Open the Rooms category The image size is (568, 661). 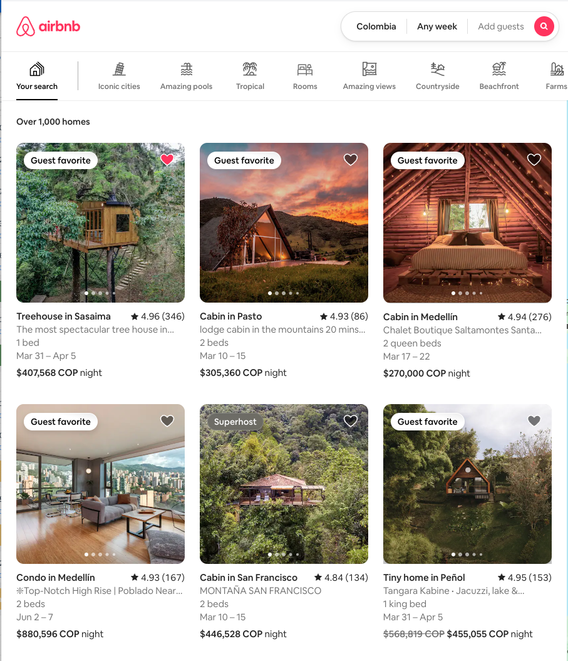pyautogui.click(x=305, y=76)
